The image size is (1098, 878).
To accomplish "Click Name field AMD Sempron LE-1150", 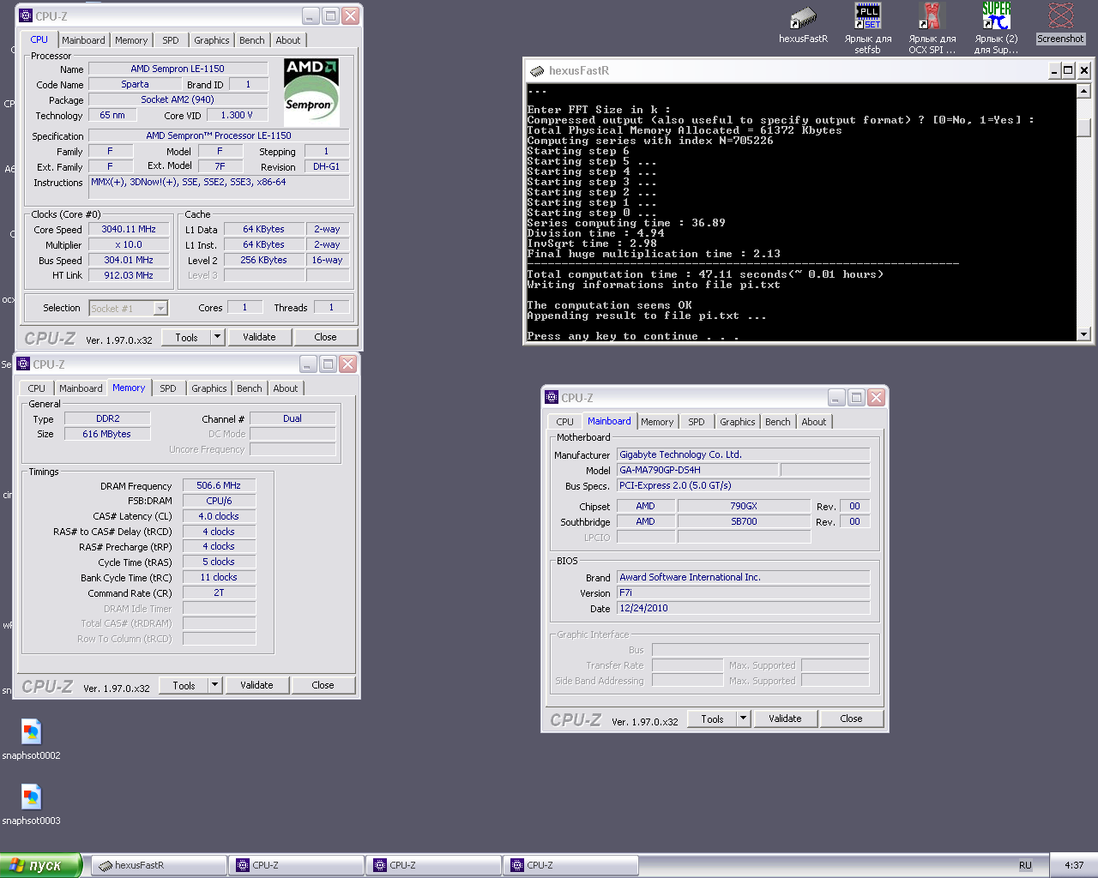I will click(x=178, y=69).
